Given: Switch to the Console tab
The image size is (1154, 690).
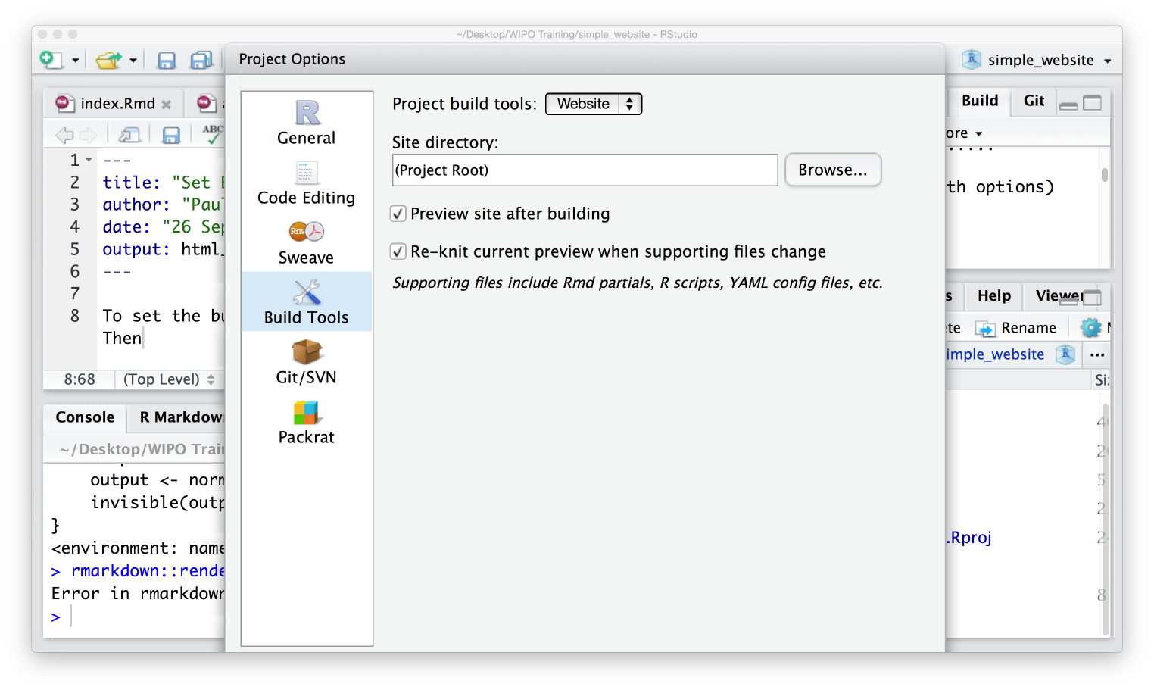Looking at the screenshot, I should 85,417.
